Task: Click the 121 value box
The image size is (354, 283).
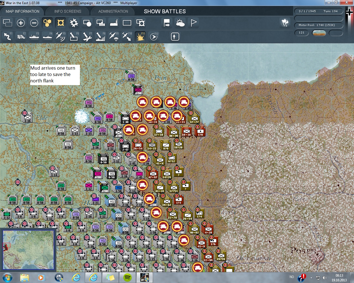Action: (301, 33)
